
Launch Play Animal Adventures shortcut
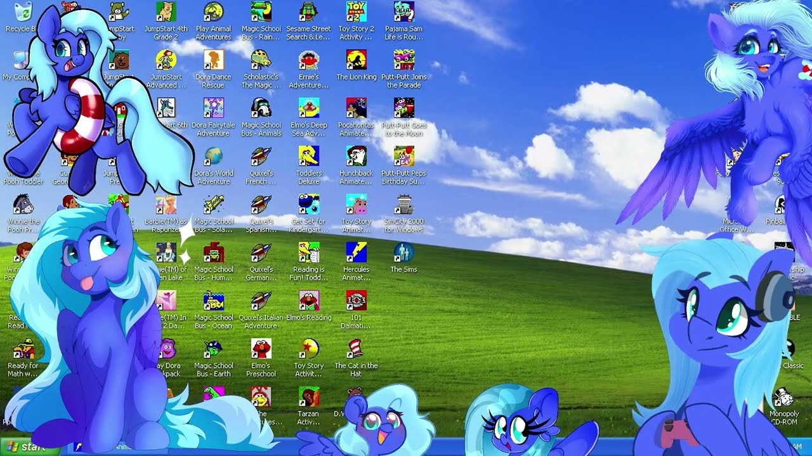(213, 21)
